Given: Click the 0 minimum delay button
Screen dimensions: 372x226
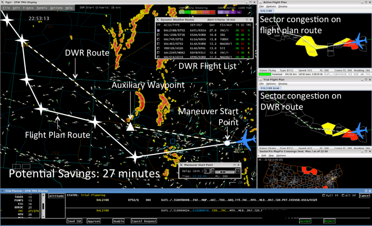Looking at the screenshot, I should click(213, 171).
